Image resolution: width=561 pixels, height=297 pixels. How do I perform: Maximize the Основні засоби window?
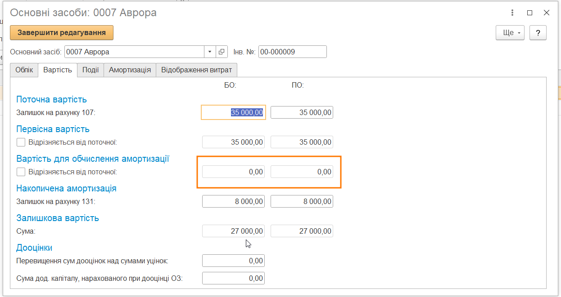(529, 13)
